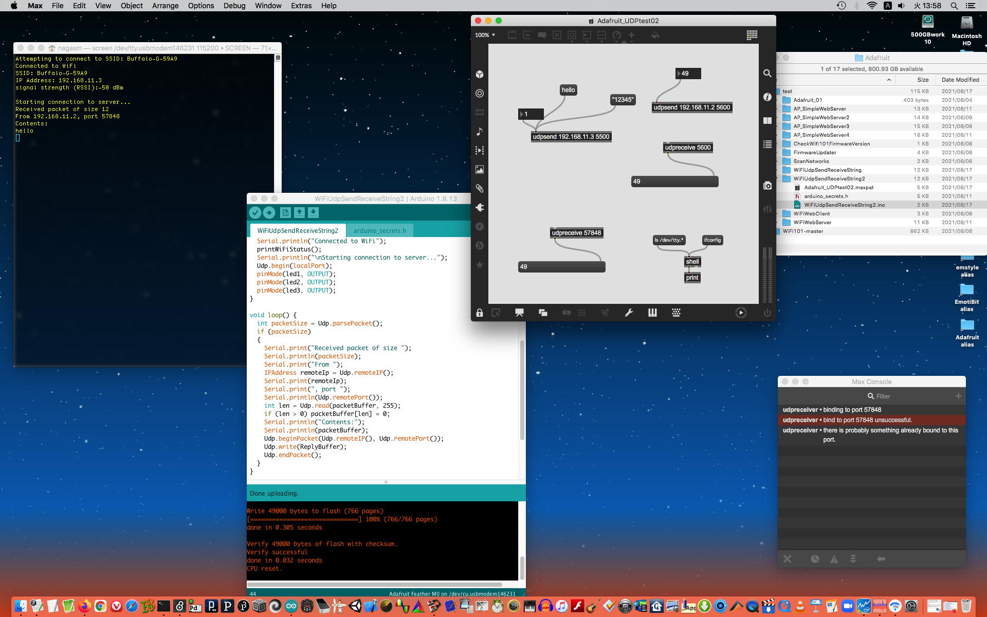
Task: Expand the WiFiWebClient folder in Finder
Action: pyautogui.click(x=778, y=214)
